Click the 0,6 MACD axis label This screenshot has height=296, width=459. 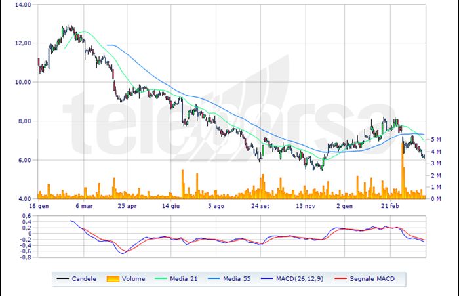tap(26, 216)
